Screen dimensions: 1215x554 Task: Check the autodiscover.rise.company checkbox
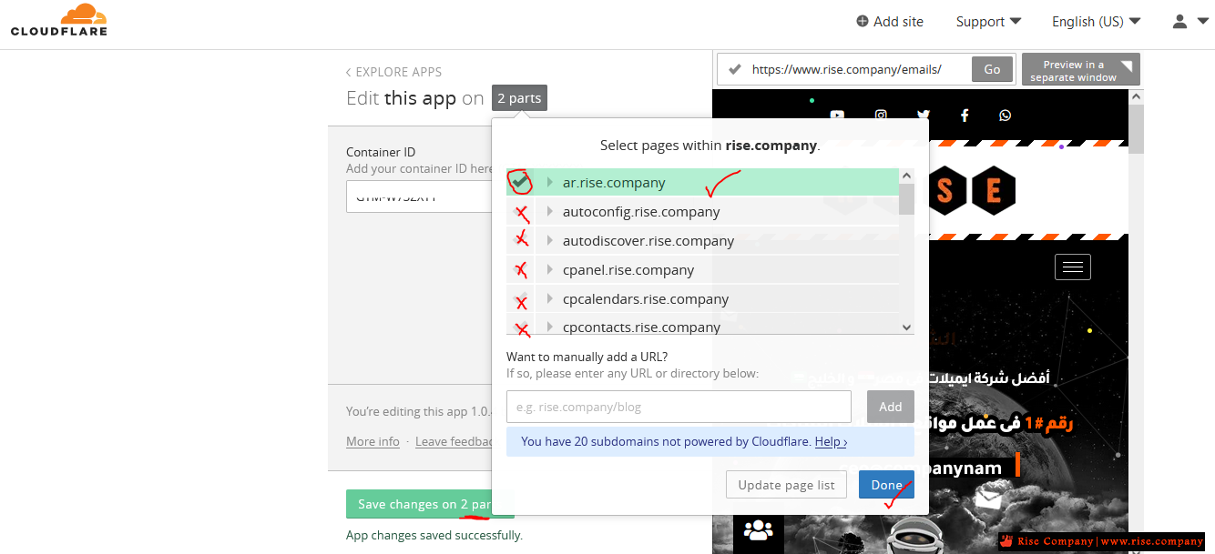(x=520, y=241)
